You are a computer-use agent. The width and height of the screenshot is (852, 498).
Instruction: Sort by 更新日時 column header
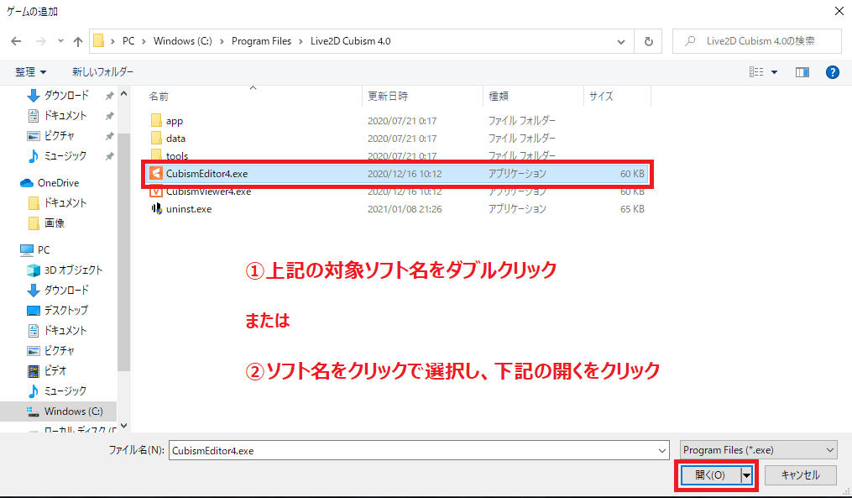(x=388, y=97)
